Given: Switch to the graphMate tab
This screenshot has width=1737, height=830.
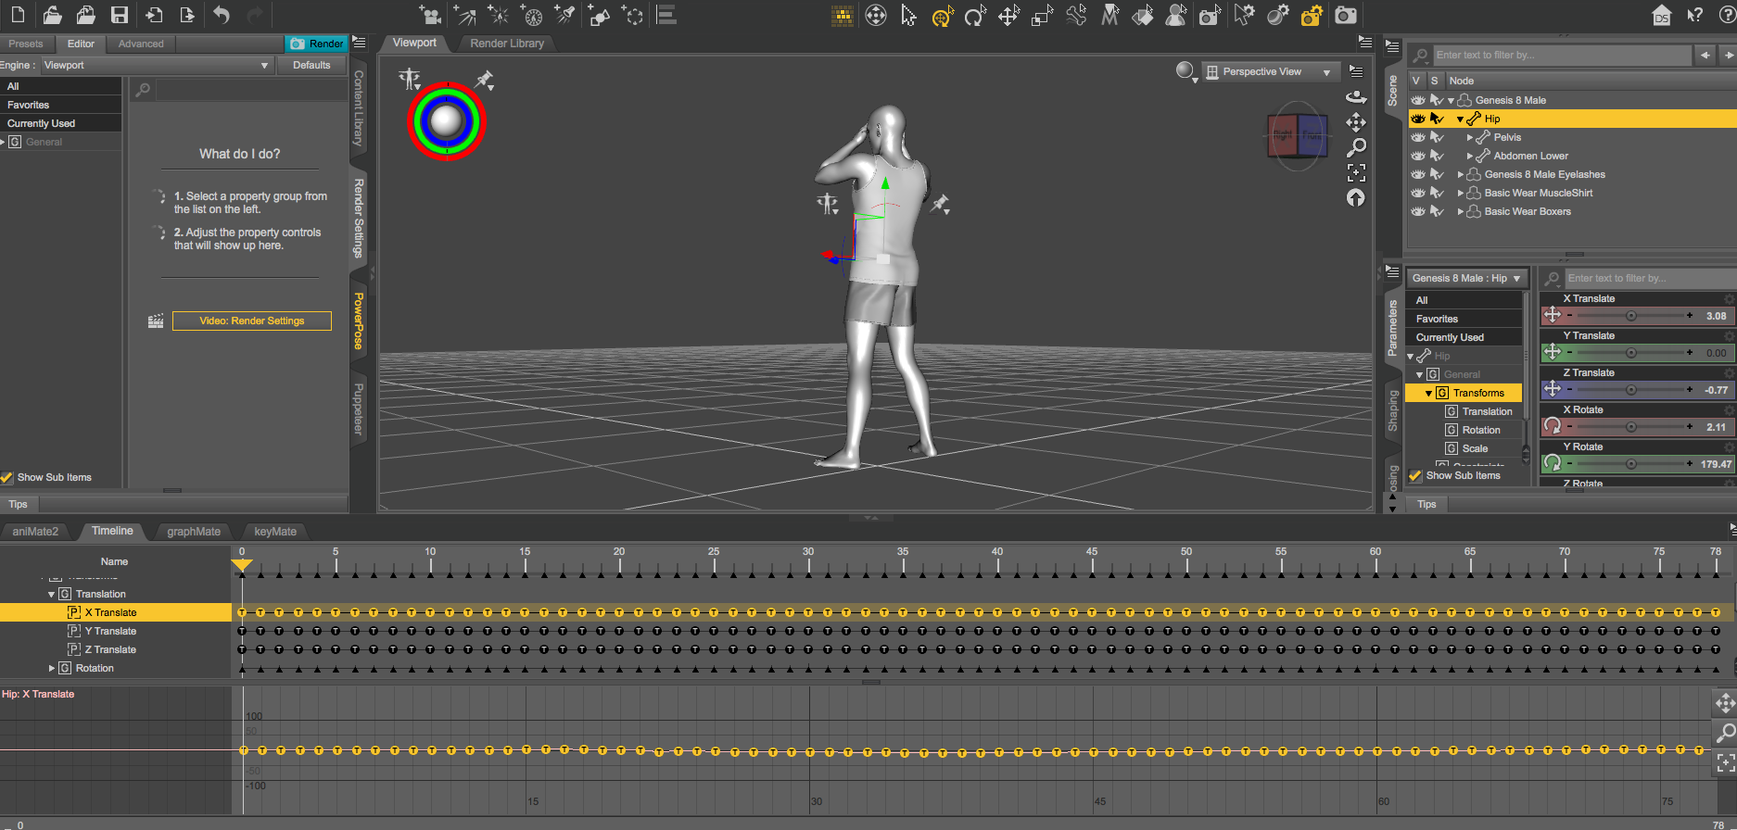Looking at the screenshot, I should coord(194,532).
